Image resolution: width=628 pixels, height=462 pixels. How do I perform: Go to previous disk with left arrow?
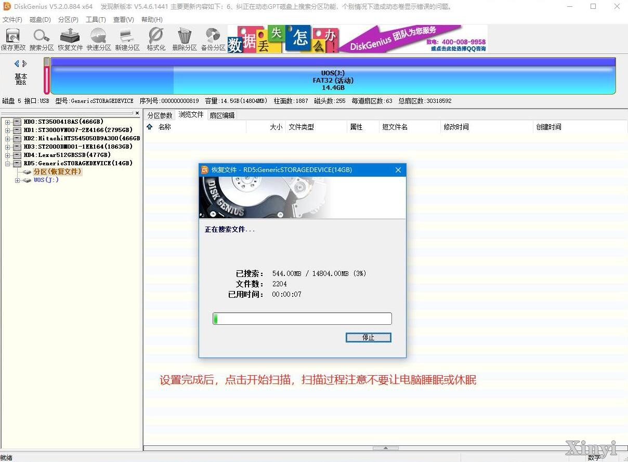click(x=17, y=64)
